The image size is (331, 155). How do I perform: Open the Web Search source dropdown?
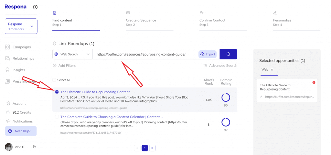click(72, 54)
